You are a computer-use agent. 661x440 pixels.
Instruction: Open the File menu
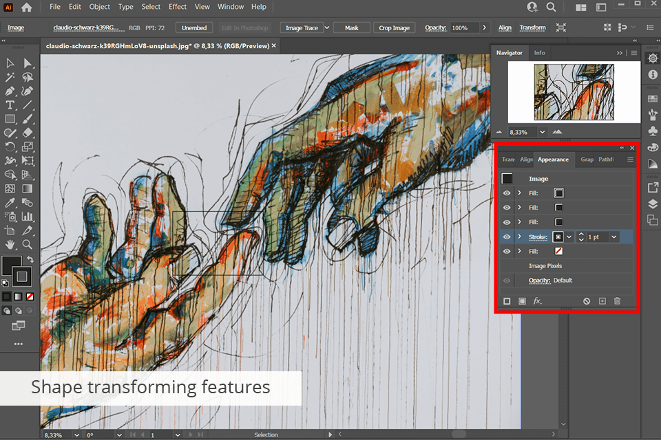coord(55,7)
